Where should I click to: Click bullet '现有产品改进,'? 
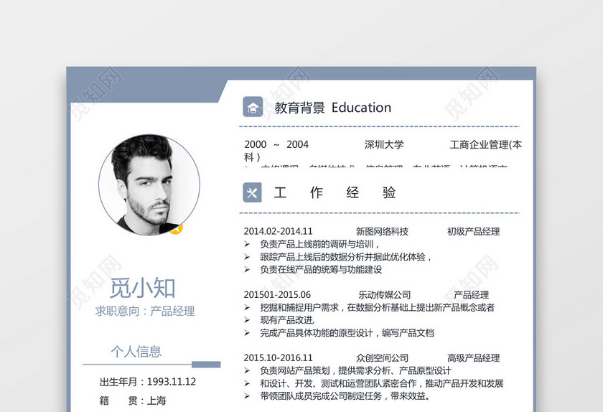(287, 320)
